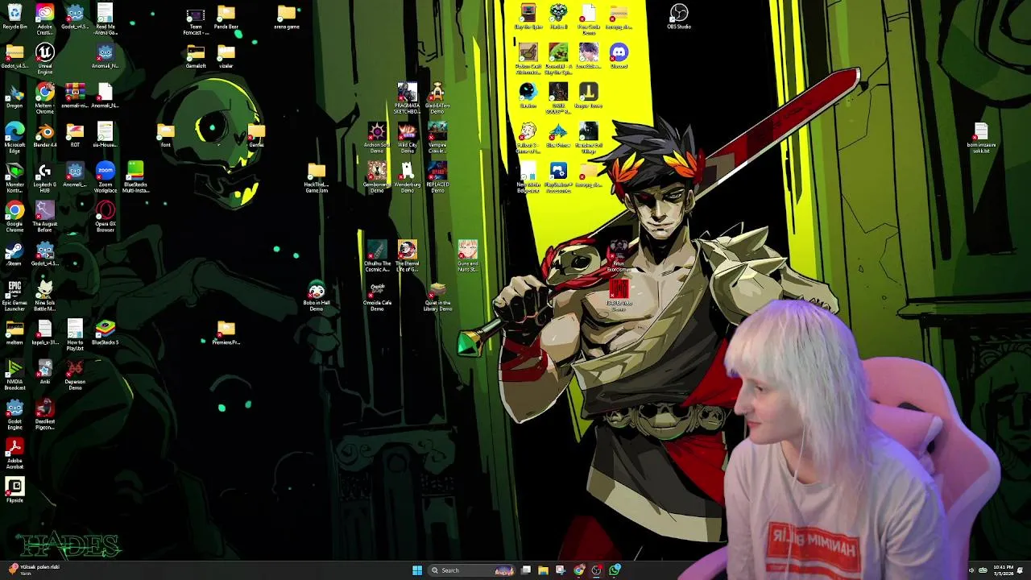Open Wenderburg Demo shortcut
This screenshot has width=1031, height=580.
(x=408, y=177)
